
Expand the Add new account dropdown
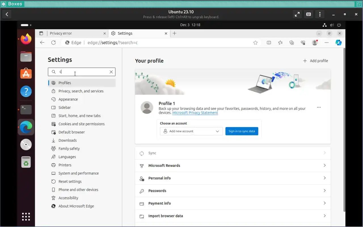pyautogui.click(x=191, y=131)
